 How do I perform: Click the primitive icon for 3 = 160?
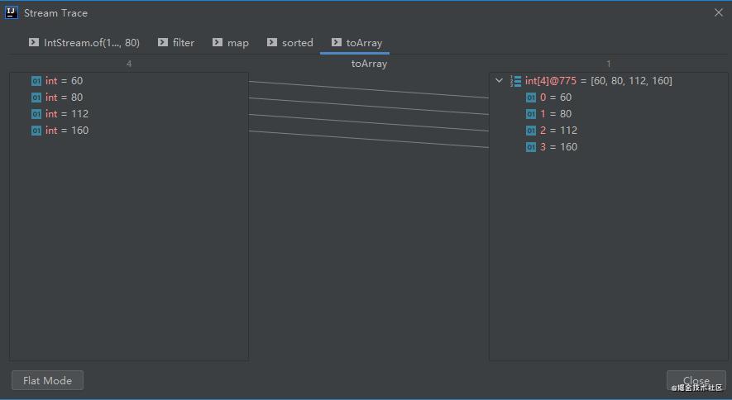point(531,147)
